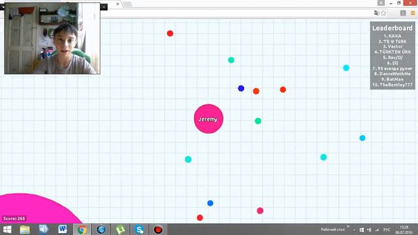
Task: Show hidden system tray icons
Action: click(354, 230)
